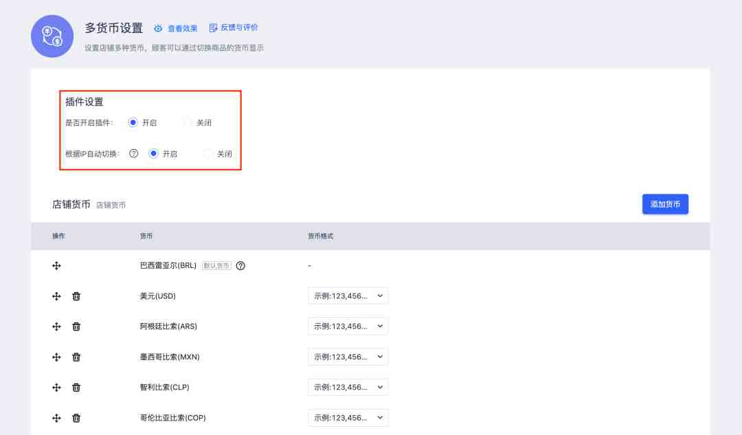Image resolution: width=742 pixels, height=435 pixels.
Task: Click the 美元(USD) currency name
Action: point(157,295)
